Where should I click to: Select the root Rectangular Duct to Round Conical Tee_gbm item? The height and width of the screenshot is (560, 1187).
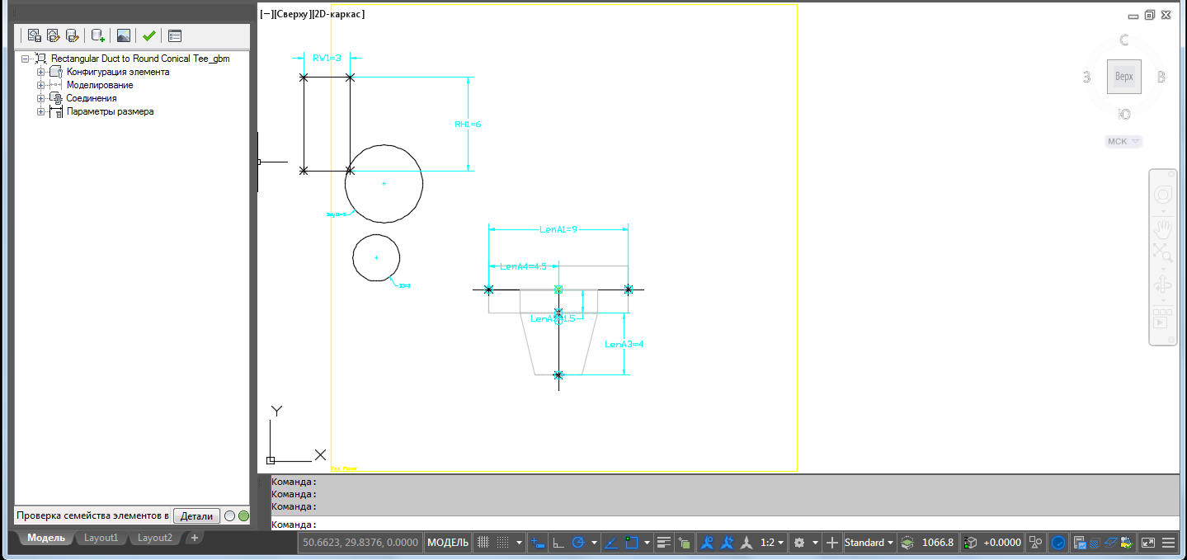click(x=140, y=59)
